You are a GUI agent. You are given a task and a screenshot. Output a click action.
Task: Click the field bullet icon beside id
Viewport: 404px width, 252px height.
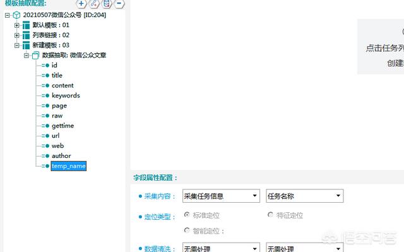coord(45,66)
